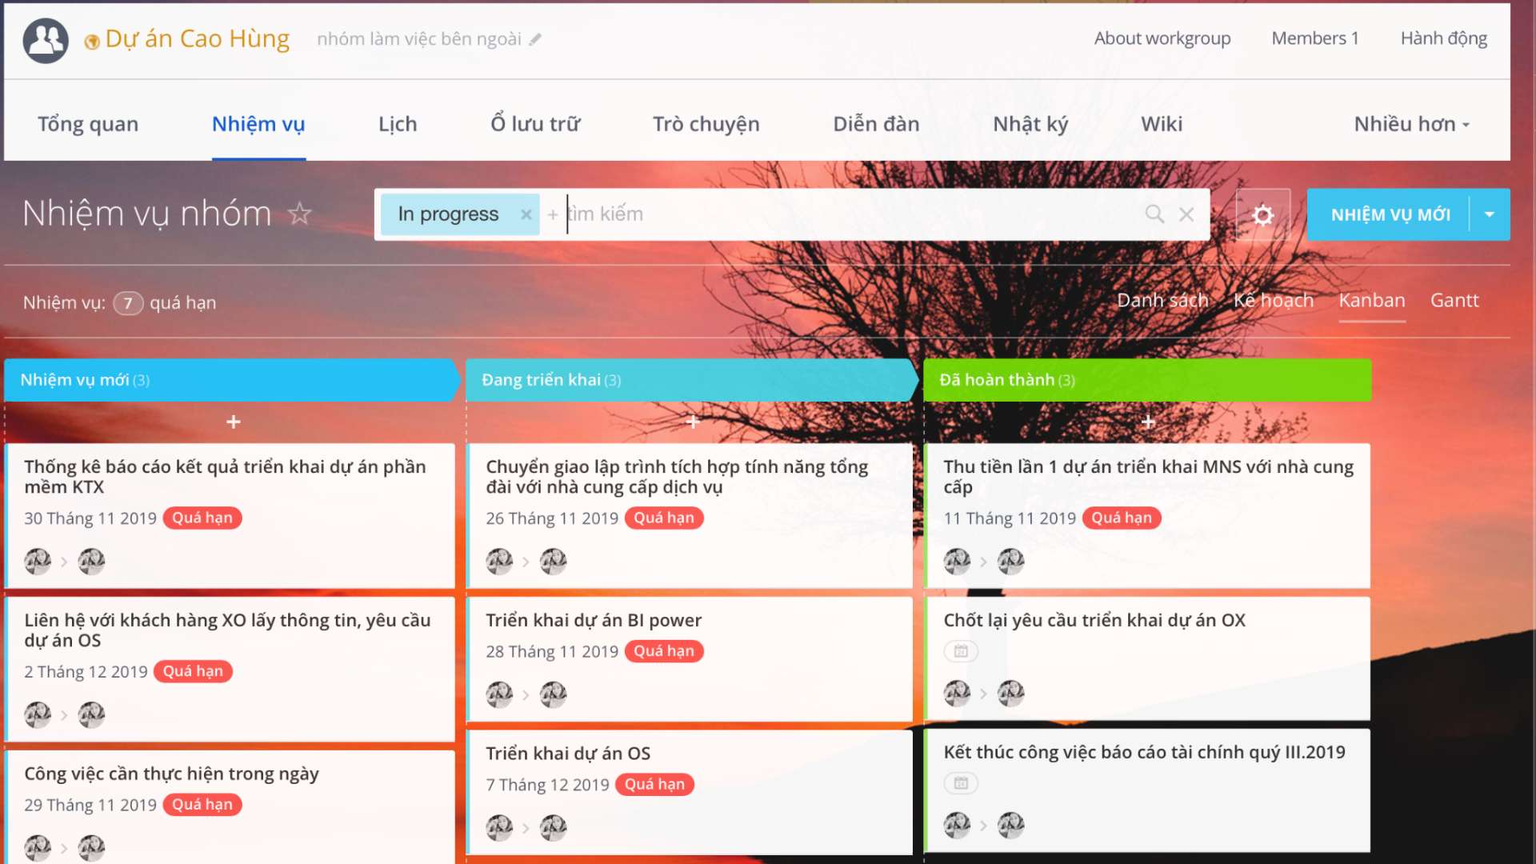The height and width of the screenshot is (864, 1536).
Task: Go to the Trò chuyện tab
Action: [x=706, y=124]
